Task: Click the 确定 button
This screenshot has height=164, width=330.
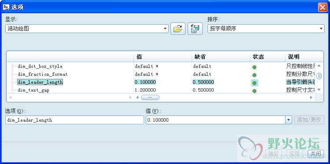Action: pos(274,154)
